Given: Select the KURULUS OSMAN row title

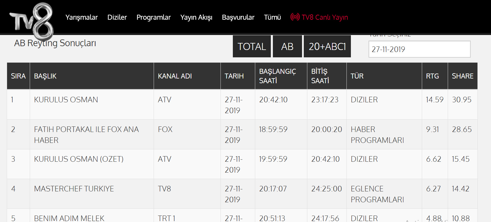Looking at the screenshot, I should [x=66, y=100].
